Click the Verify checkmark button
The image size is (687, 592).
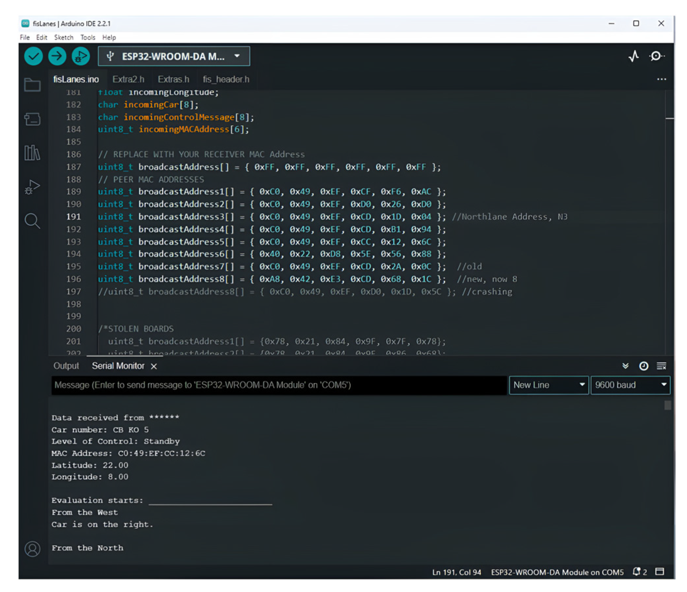coord(33,56)
